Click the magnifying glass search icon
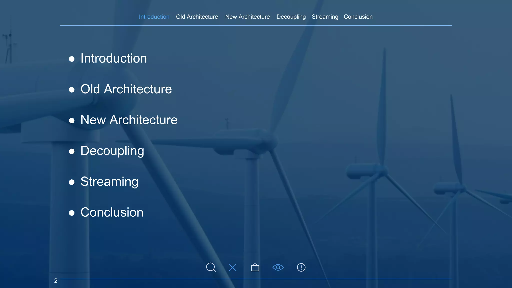Viewport: 512px width, 288px height. click(211, 267)
